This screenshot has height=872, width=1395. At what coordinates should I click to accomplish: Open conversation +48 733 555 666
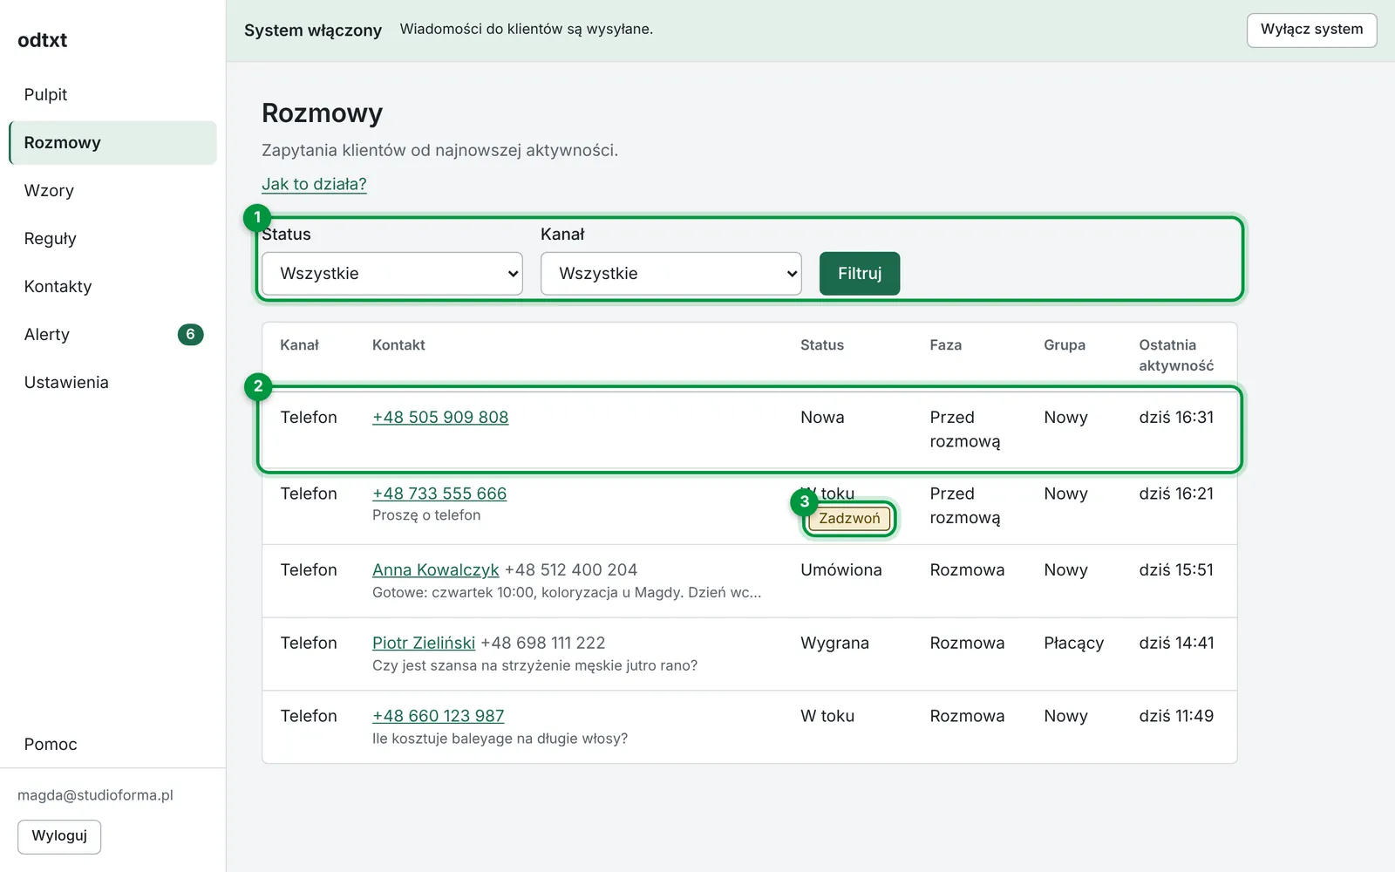tap(439, 494)
